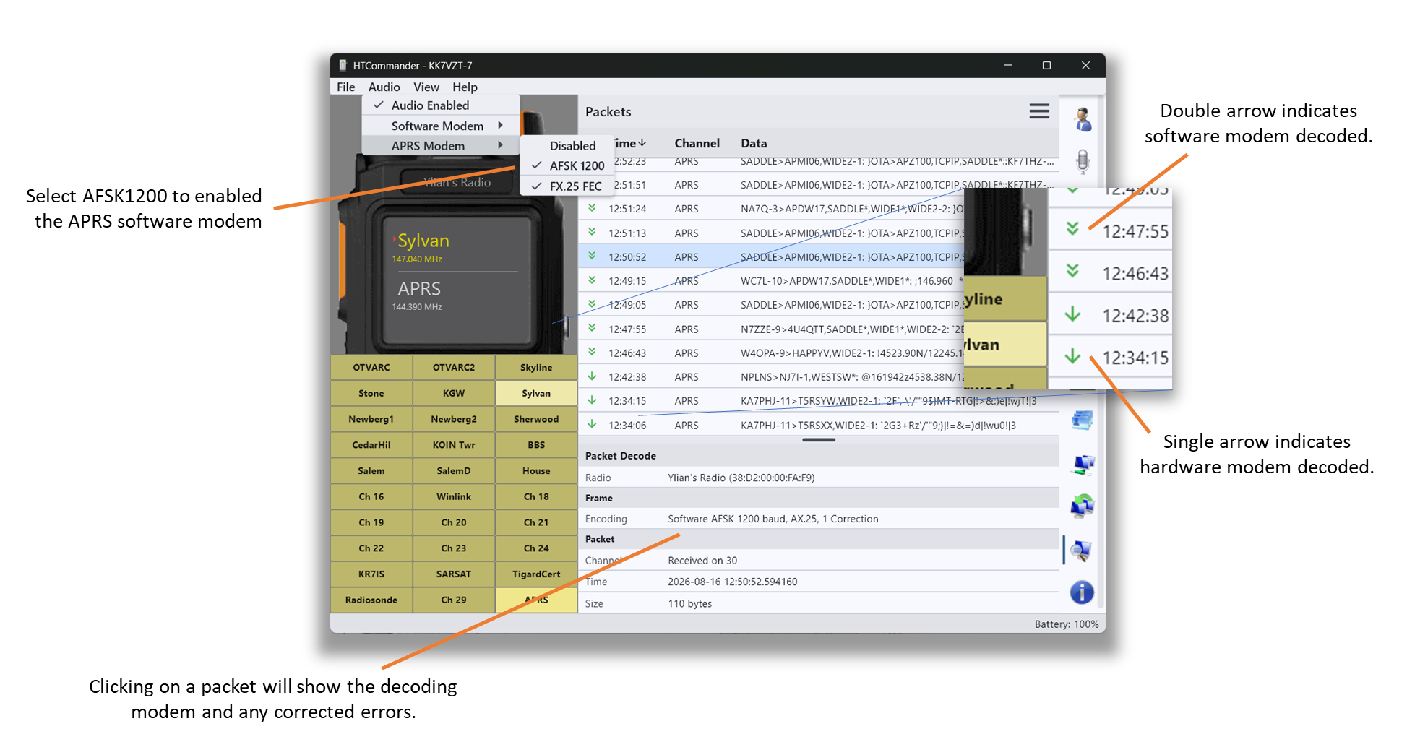Open the blue info icon
Viewport: 1407px width, 755px height.
tap(1082, 592)
